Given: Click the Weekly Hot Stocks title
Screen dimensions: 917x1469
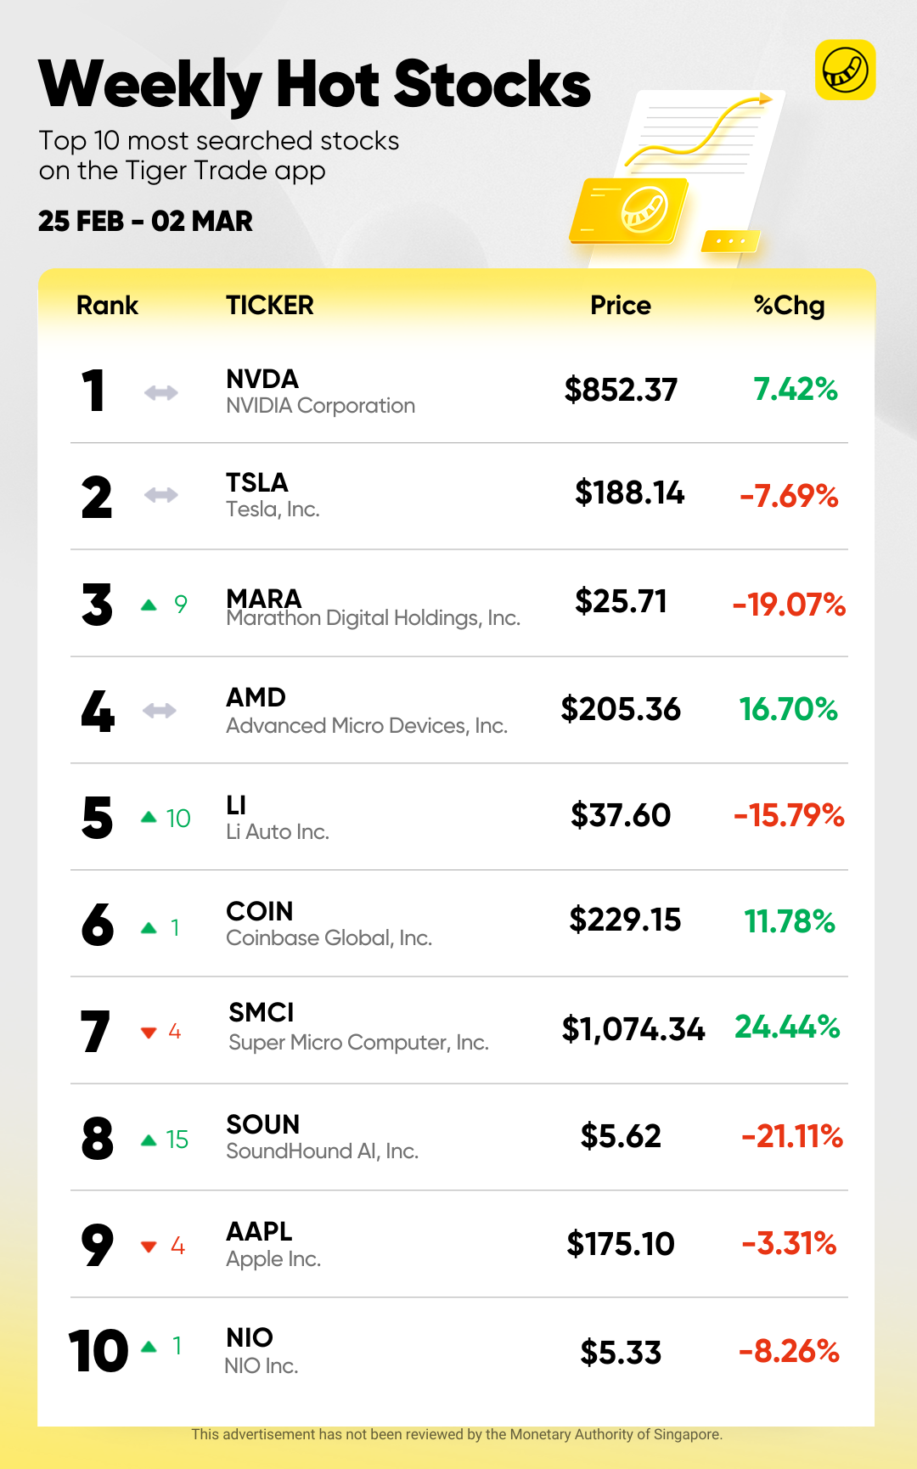Looking at the screenshot, I should [x=314, y=85].
